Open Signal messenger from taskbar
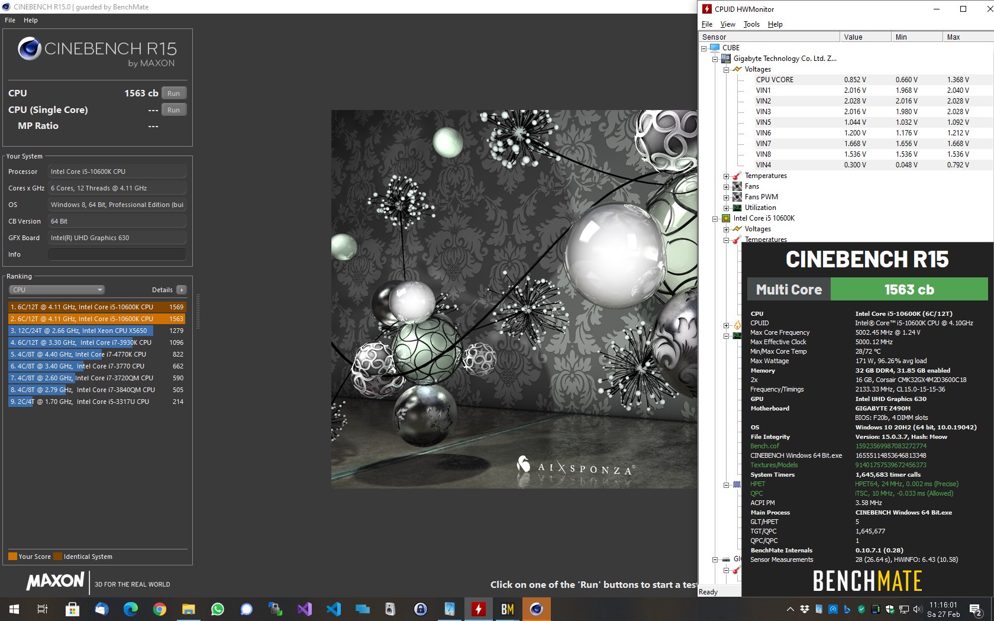 click(246, 609)
